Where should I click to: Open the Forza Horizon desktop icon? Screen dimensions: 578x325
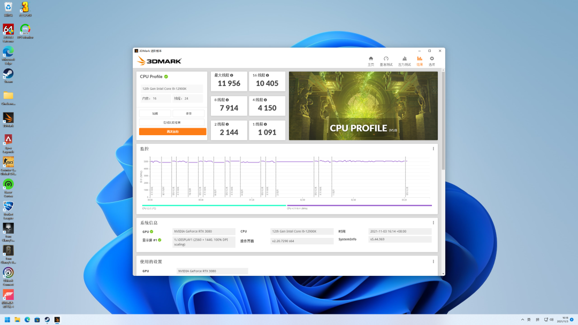point(8,298)
